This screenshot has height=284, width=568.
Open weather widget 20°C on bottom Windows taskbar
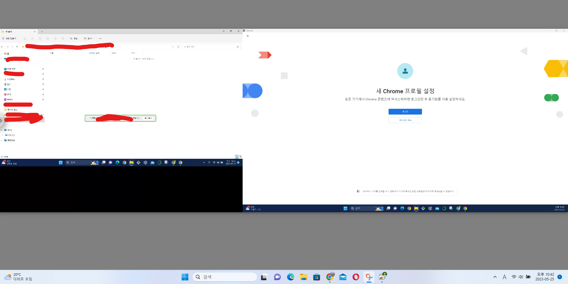[18, 277]
